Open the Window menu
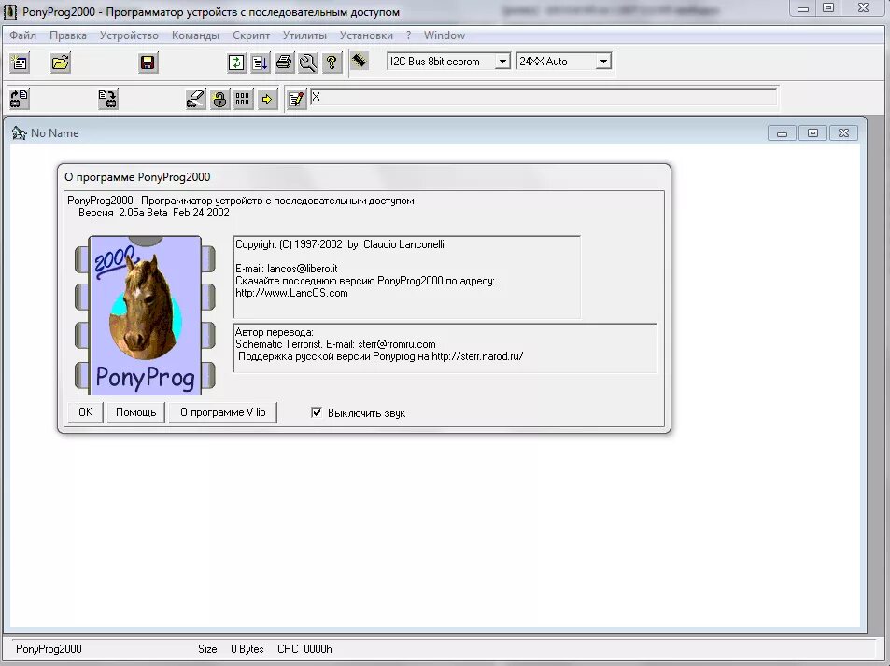This screenshot has height=666, width=890. pyautogui.click(x=445, y=35)
